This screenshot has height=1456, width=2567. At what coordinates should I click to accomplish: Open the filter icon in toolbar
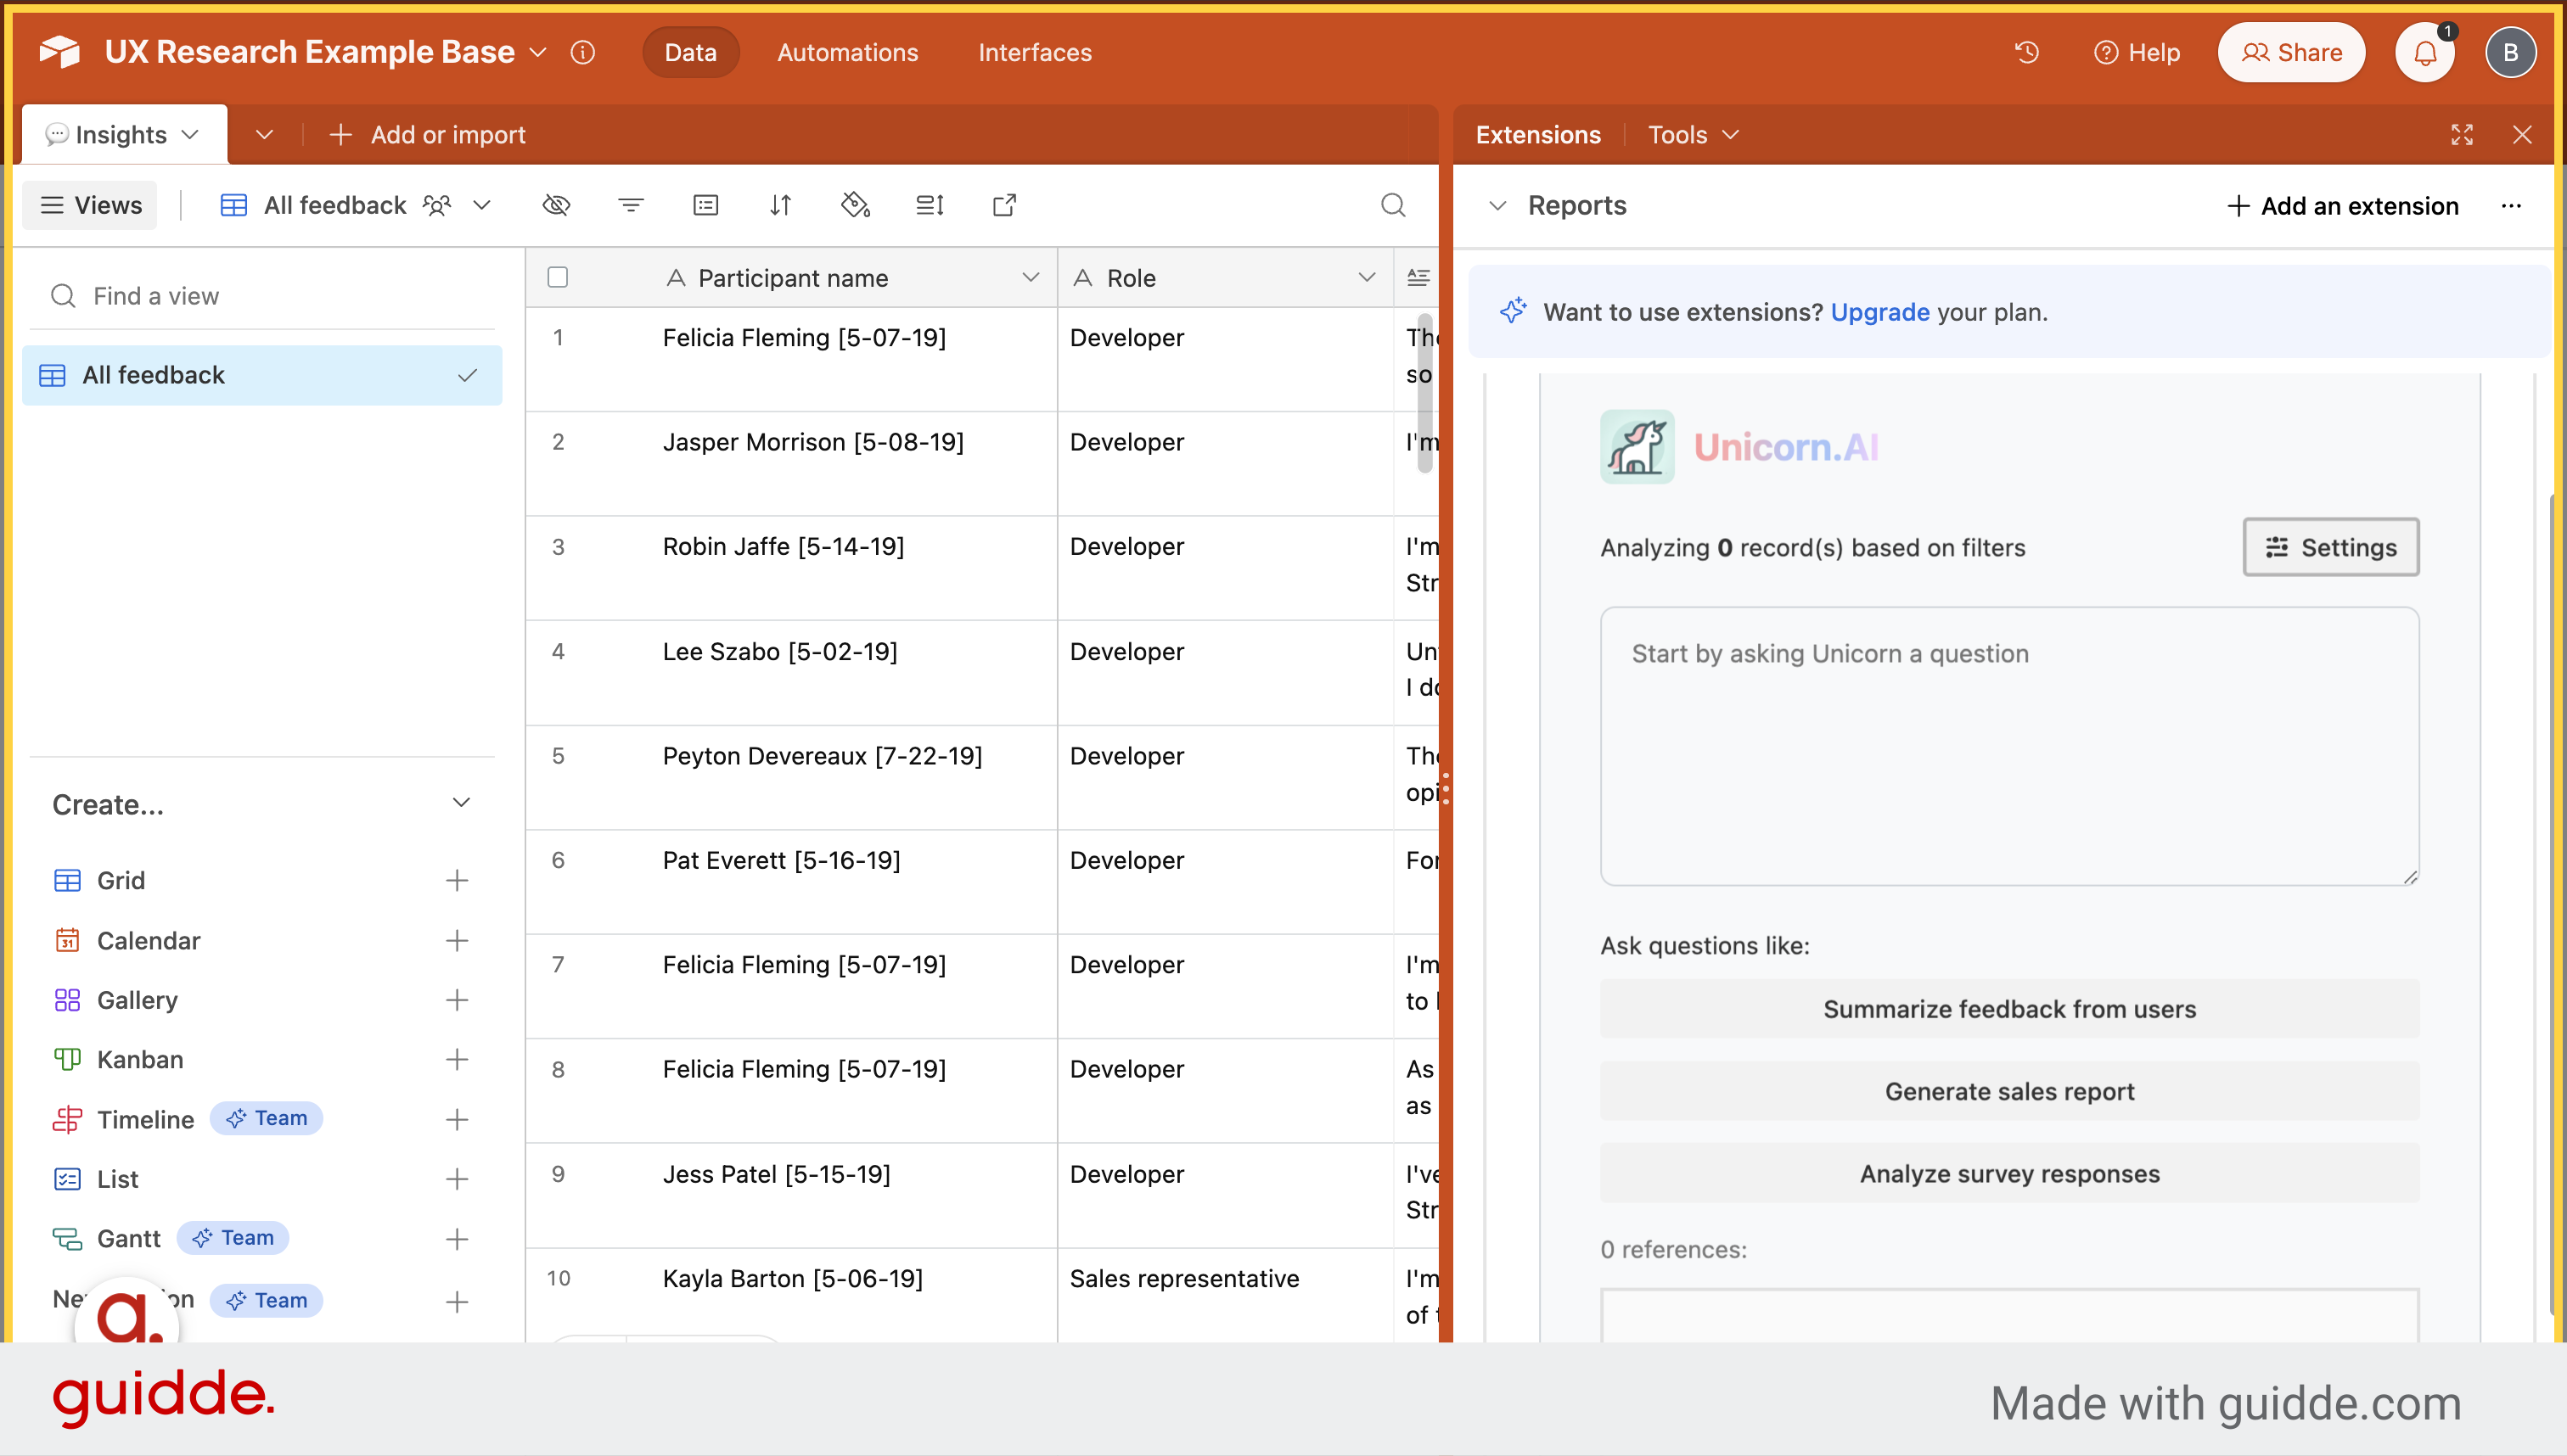click(630, 205)
